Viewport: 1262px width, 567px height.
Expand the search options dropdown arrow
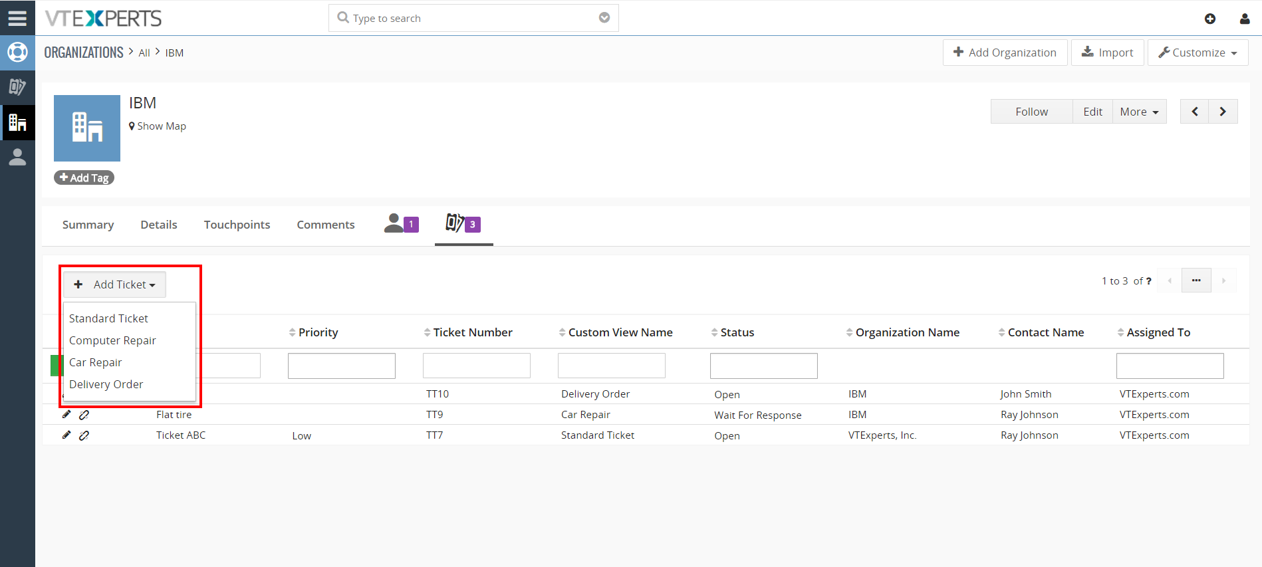tap(604, 18)
